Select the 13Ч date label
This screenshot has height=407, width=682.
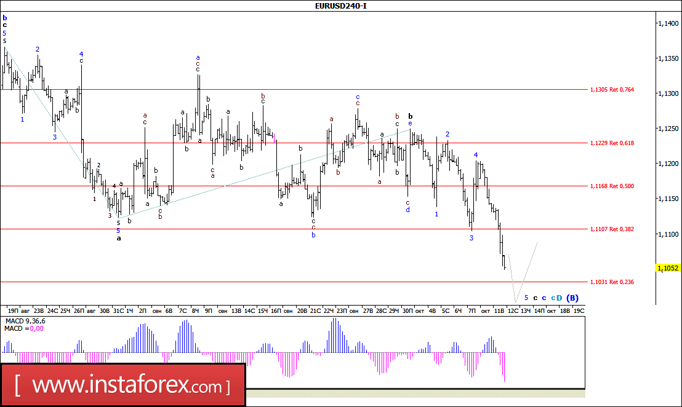526,310
